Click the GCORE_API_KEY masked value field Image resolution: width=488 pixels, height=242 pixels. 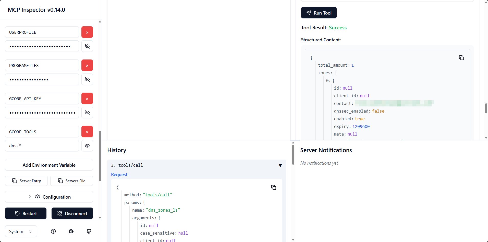42,113
